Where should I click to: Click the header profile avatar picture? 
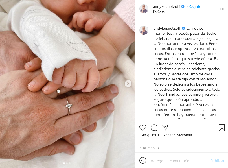[x=144, y=9]
